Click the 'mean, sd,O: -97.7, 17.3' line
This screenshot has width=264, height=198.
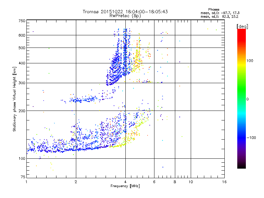(220, 13)
